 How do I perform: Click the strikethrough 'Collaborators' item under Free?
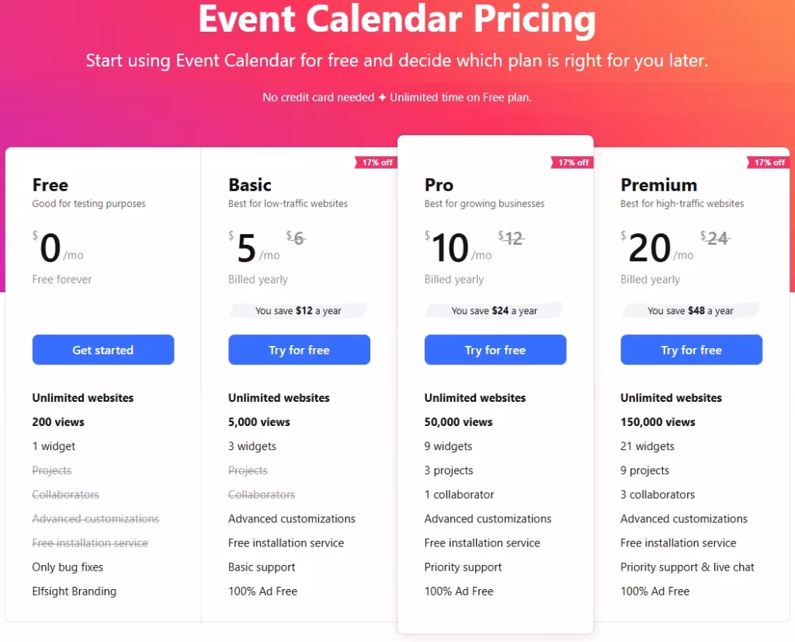[65, 494]
